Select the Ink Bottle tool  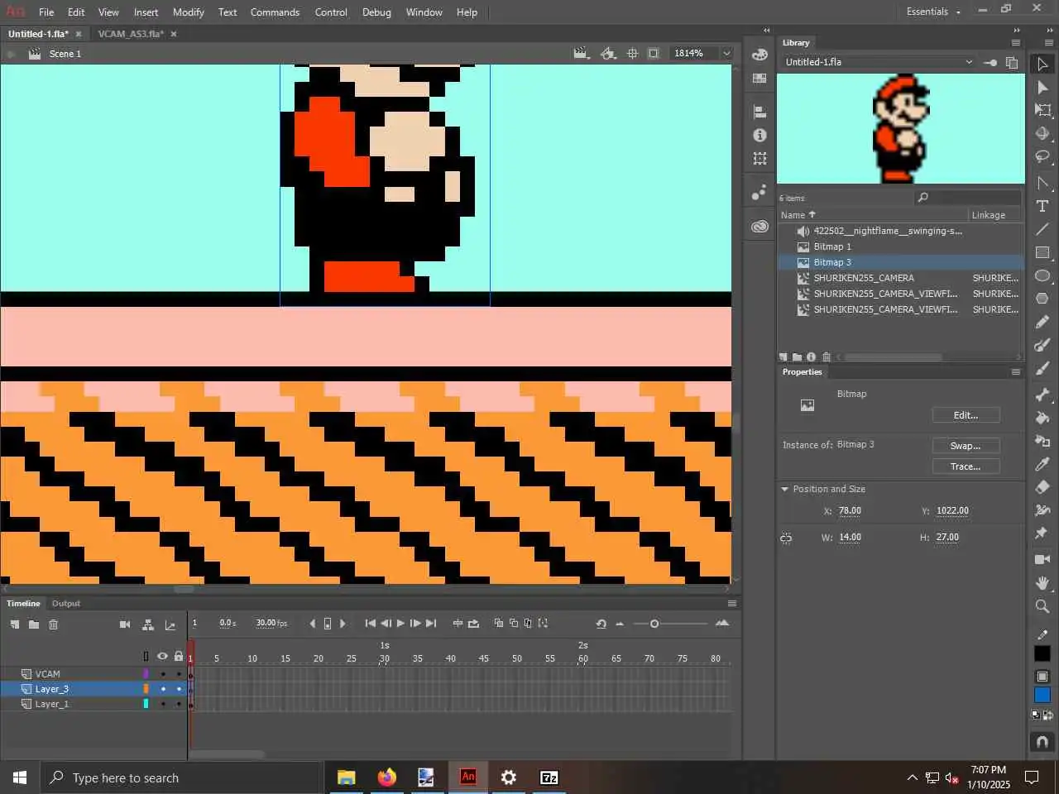pos(1042,441)
